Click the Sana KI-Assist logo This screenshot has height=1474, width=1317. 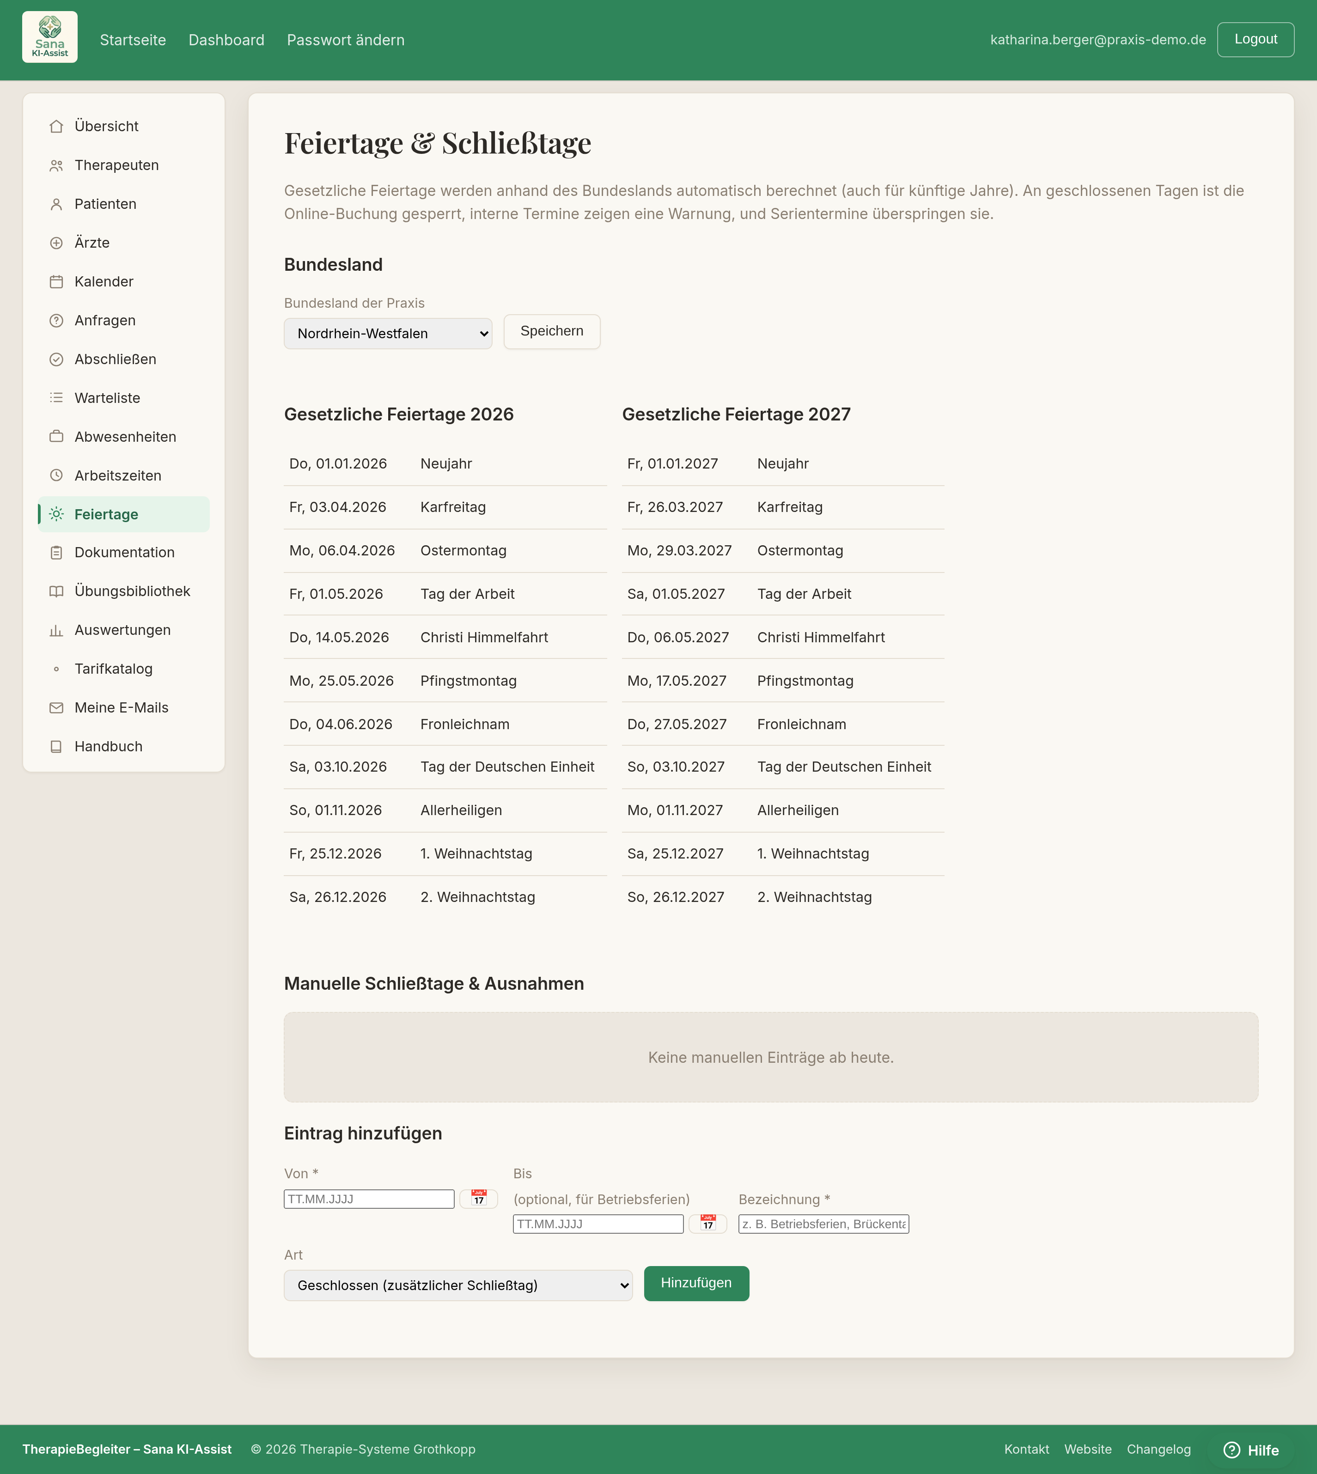point(50,37)
